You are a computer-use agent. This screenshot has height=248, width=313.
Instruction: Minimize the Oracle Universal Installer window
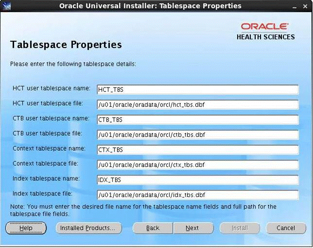[295, 7]
